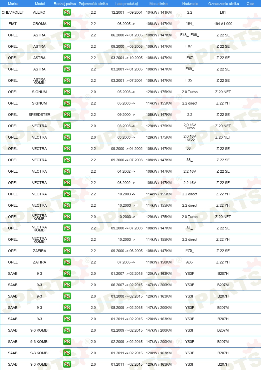Click the Nadwozie column header
The height and width of the screenshot is (370, 261).
point(190,4)
